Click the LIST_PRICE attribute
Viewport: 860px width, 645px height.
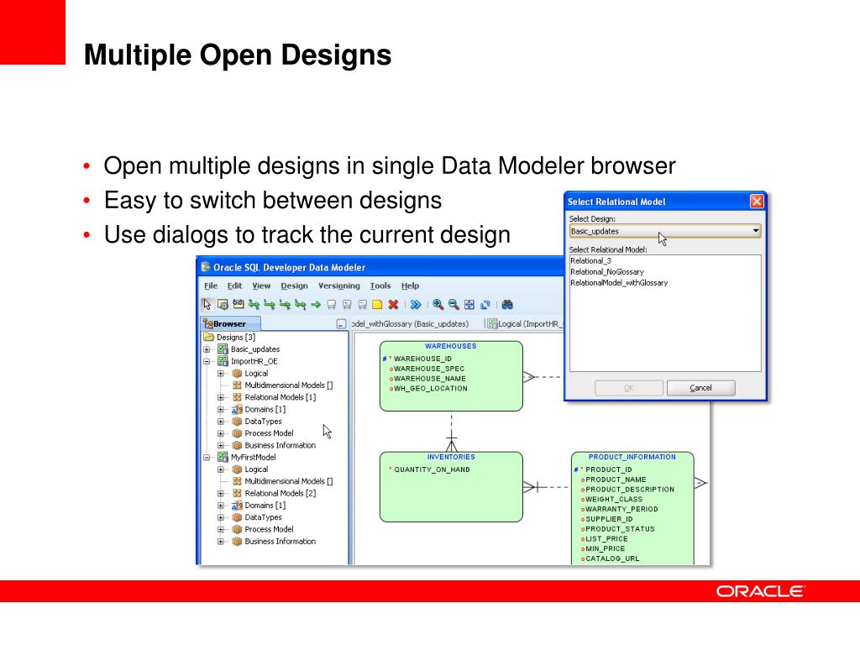[606, 538]
